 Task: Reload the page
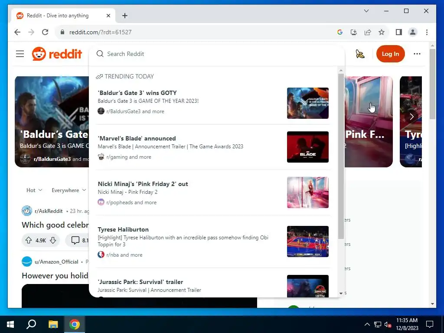(x=45, y=32)
